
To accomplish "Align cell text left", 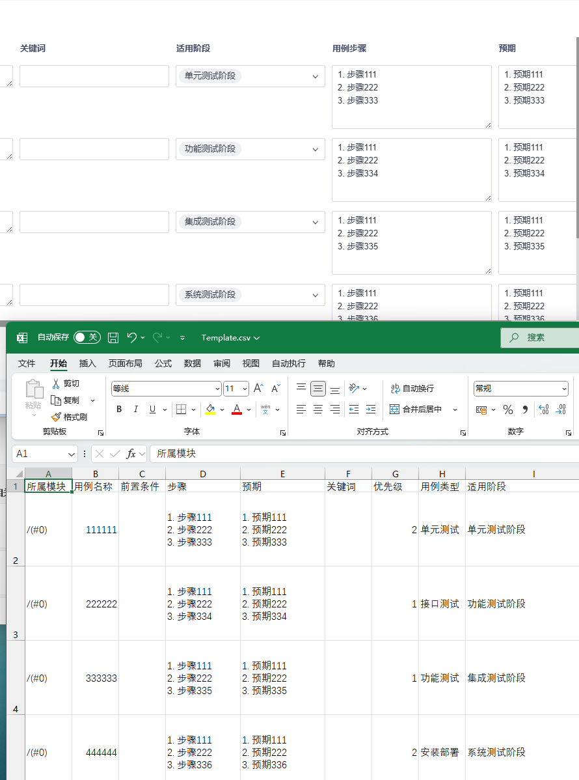I will (301, 410).
